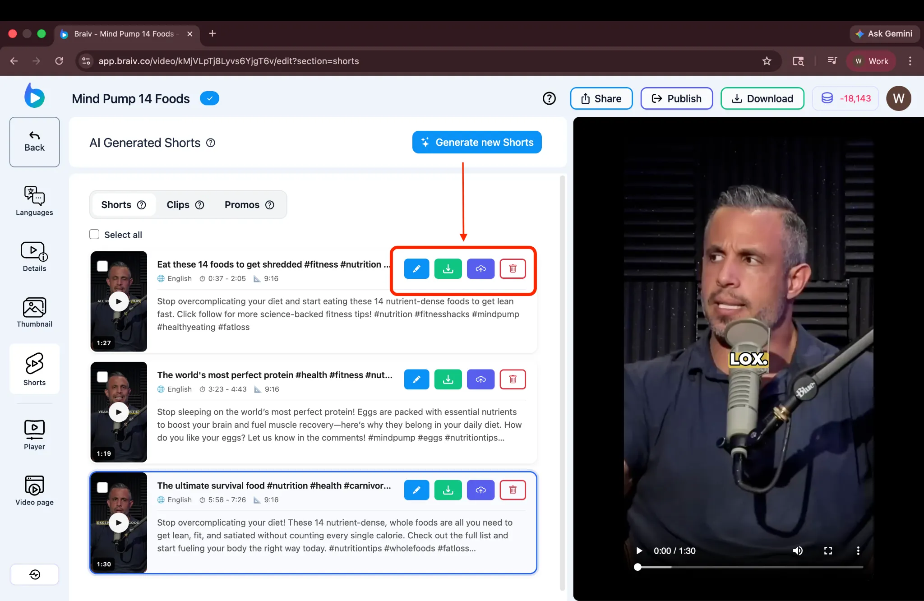Upload 'The ultimate survival food' short to cloud
This screenshot has height=601, width=924.
point(480,490)
